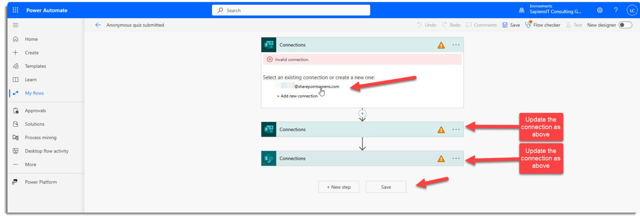This screenshot has width=640, height=218.
Task: Click the + New step button
Action: point(339,187)
